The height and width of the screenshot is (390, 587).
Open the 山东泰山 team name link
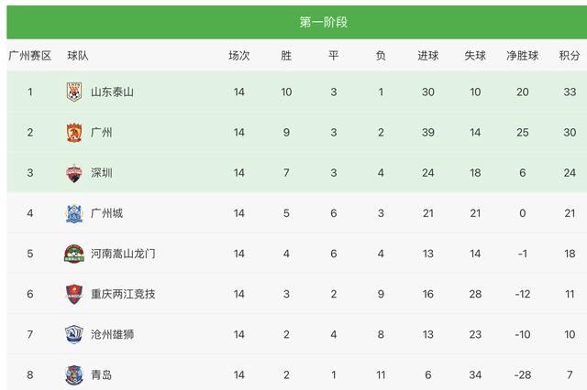(112, 92)
